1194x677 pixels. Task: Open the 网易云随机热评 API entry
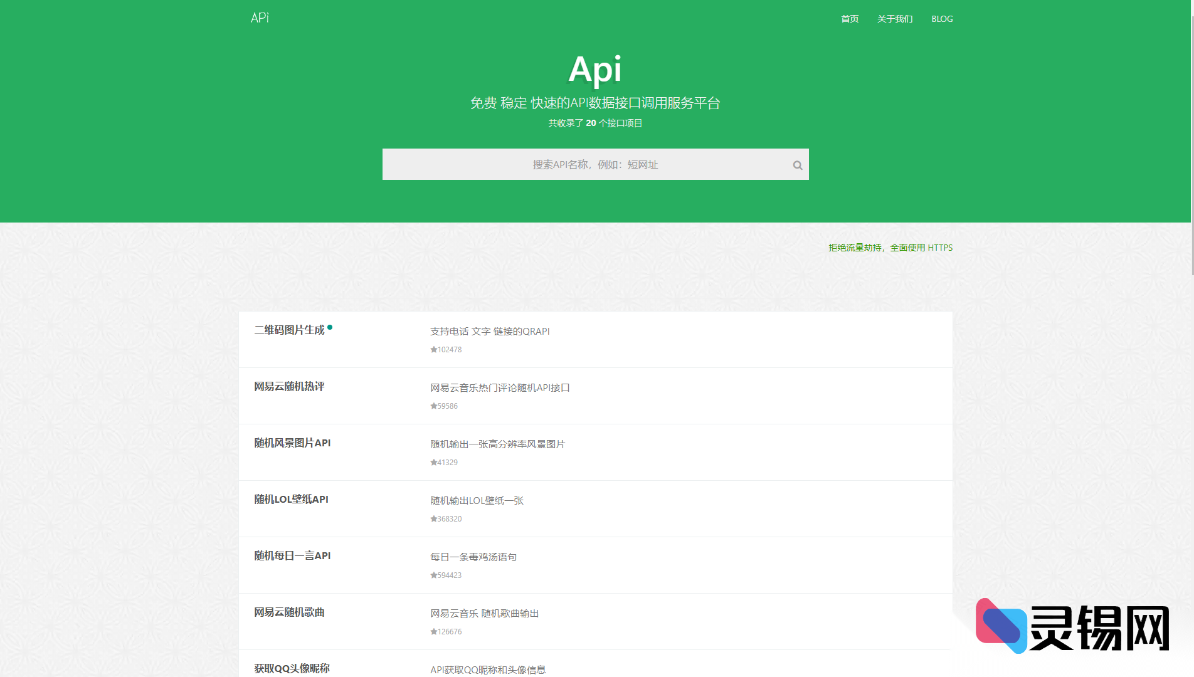[x=289, y=387]
